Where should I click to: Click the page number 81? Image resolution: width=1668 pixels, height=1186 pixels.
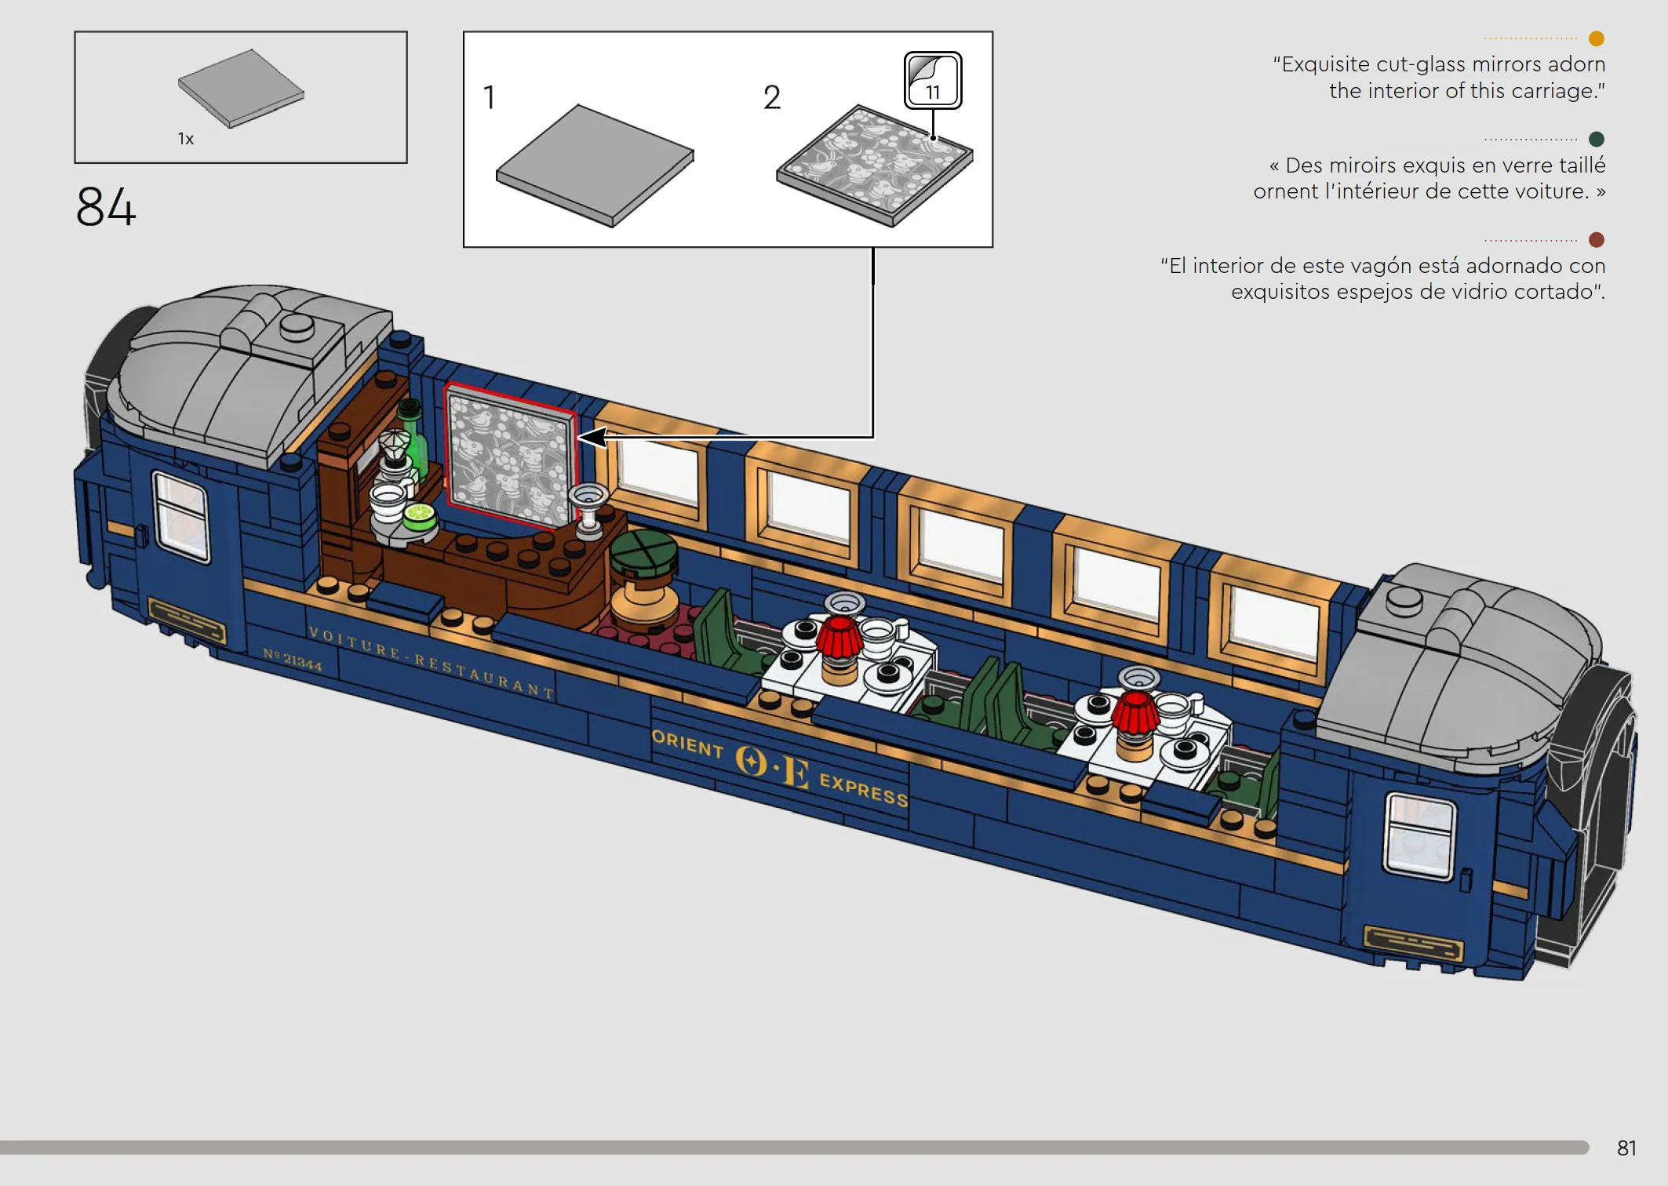tap(1626, 1148)
